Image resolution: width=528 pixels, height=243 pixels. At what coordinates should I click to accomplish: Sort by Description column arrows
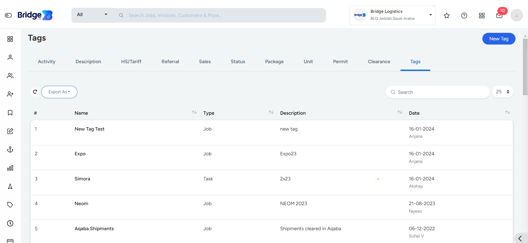coord(400,112)
